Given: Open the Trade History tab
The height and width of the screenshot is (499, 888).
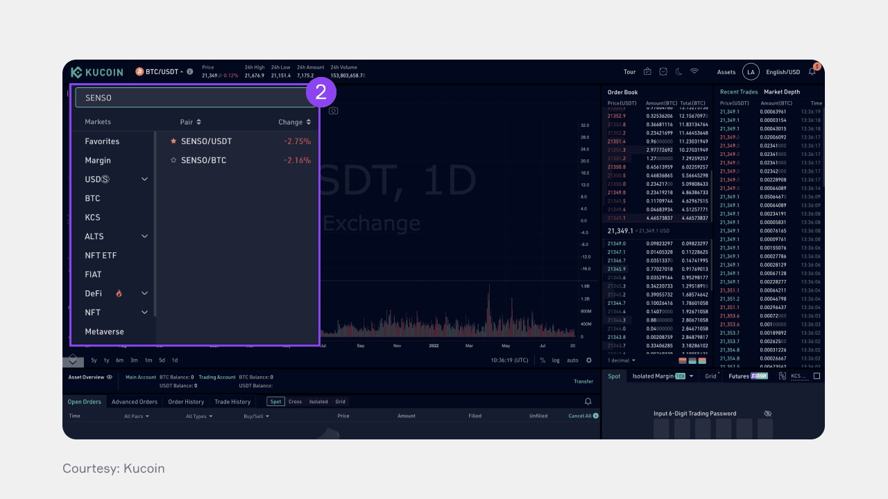Looking at the screenshot, I should [232, 402].
